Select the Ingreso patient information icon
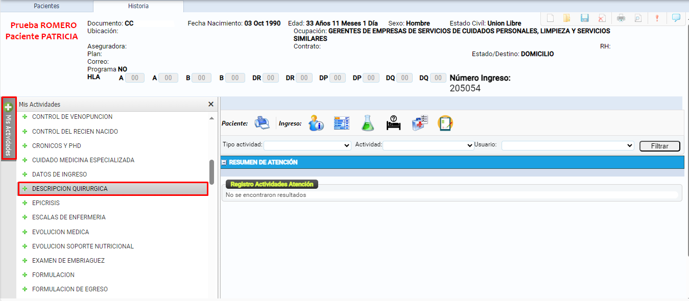 tap(316, 122)
